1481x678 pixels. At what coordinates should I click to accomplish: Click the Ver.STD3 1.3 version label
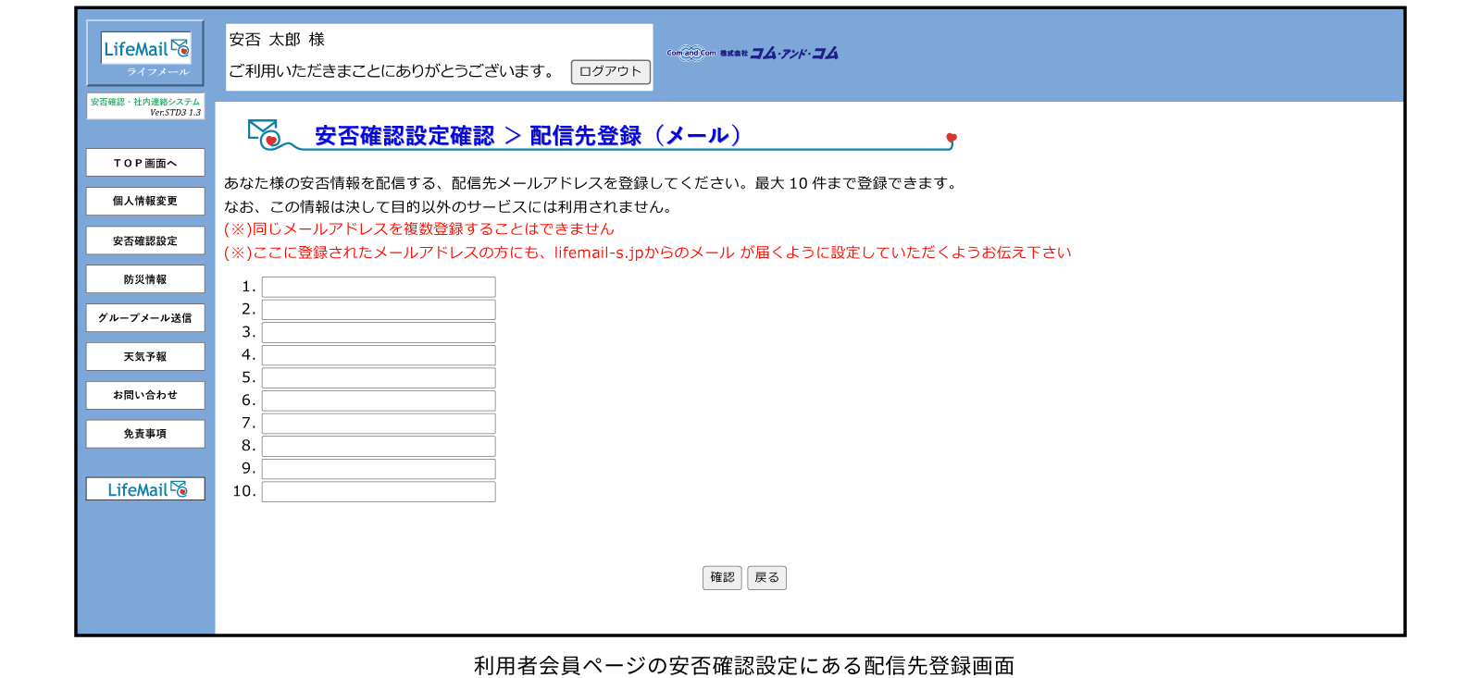tap(175, 113)
